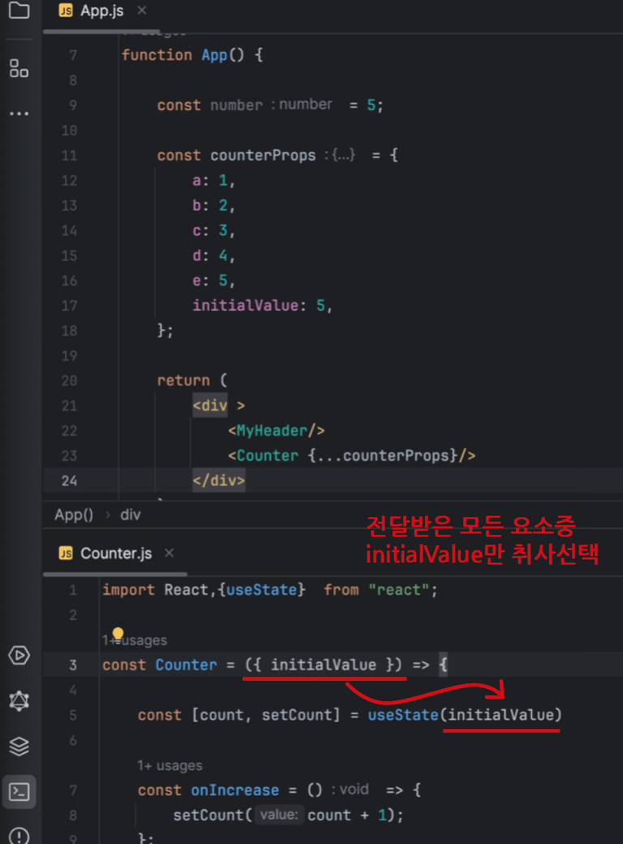Click the 'value:' parameter hint
The height and width of the screenshot is (844, 623).
(x=278, y=815)
